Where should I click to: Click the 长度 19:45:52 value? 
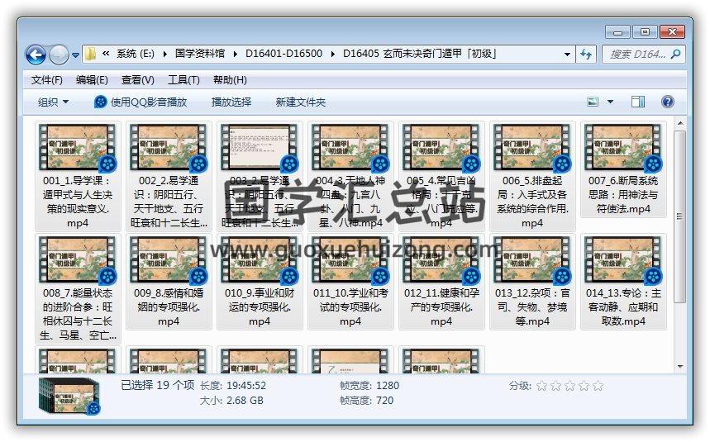tap(246, 386)
